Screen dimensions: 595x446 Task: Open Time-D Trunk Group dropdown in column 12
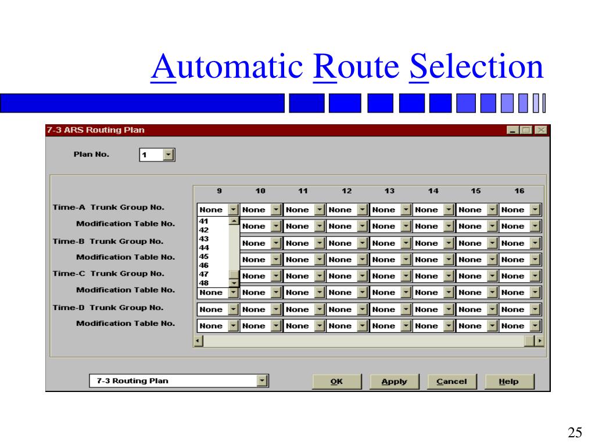click(x=363, y=310)
